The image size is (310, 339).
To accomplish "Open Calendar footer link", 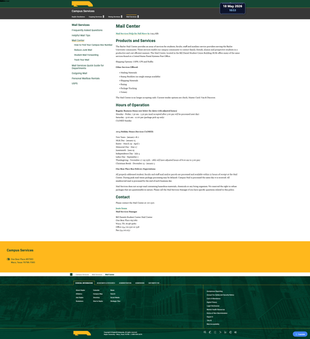I will pos(96,290).
